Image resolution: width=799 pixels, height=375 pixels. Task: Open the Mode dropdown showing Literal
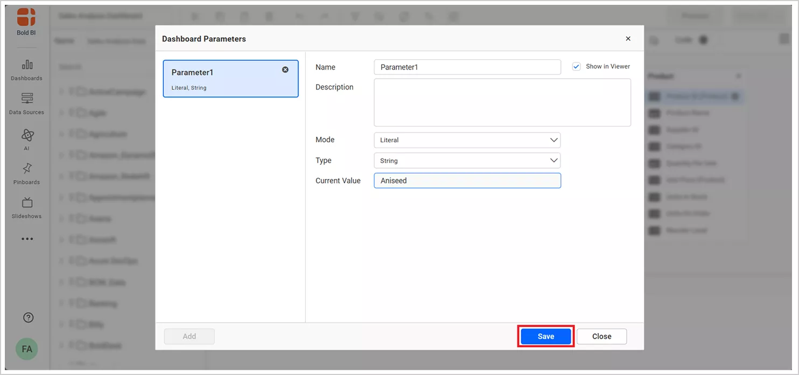tap(467, 140)
